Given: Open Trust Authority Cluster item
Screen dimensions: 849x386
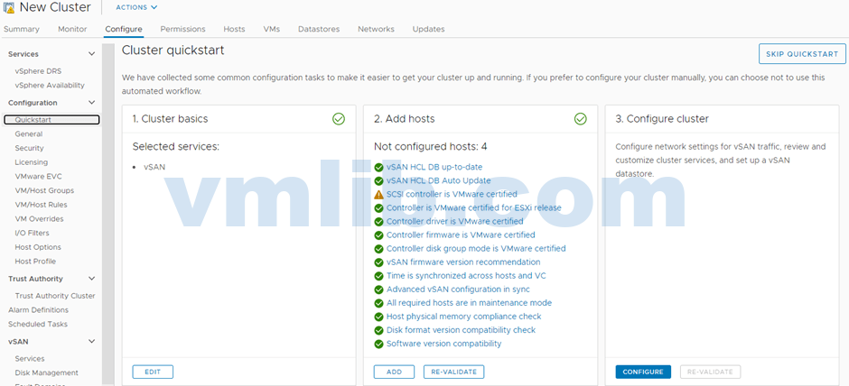Looking at the screenshot, I should pos(55,296).
